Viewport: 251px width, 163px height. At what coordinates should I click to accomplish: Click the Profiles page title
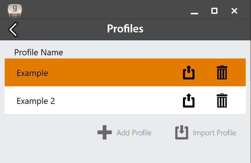tap(125, 29)
